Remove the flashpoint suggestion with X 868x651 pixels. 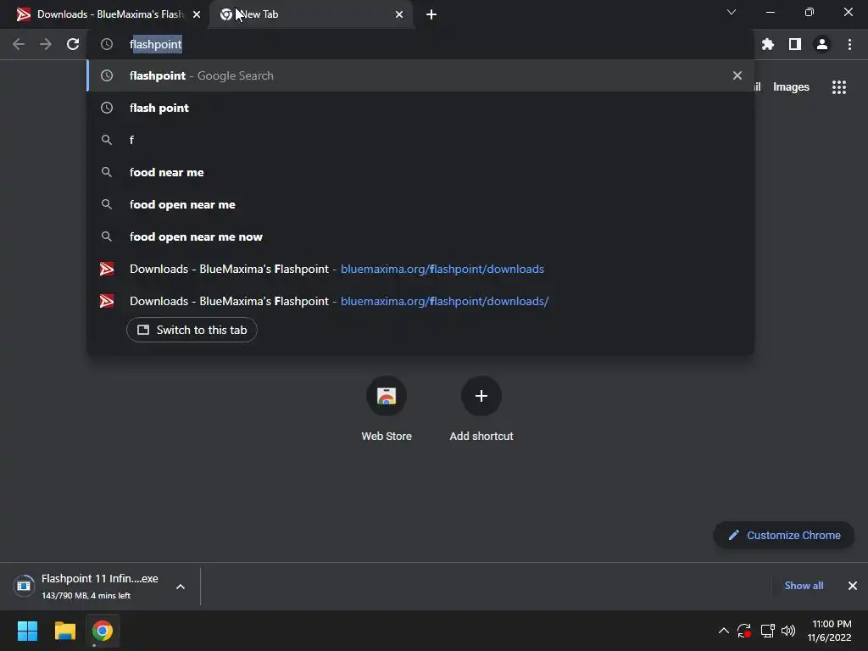(x=737, y=75)
